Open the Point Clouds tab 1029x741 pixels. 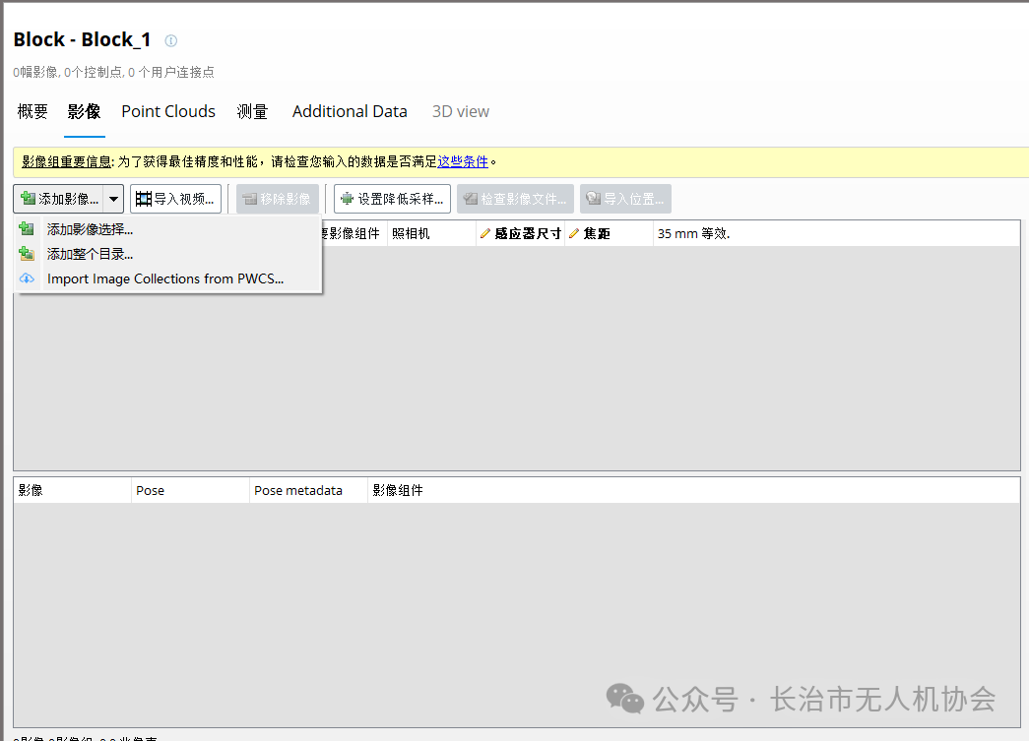point(168,111)
